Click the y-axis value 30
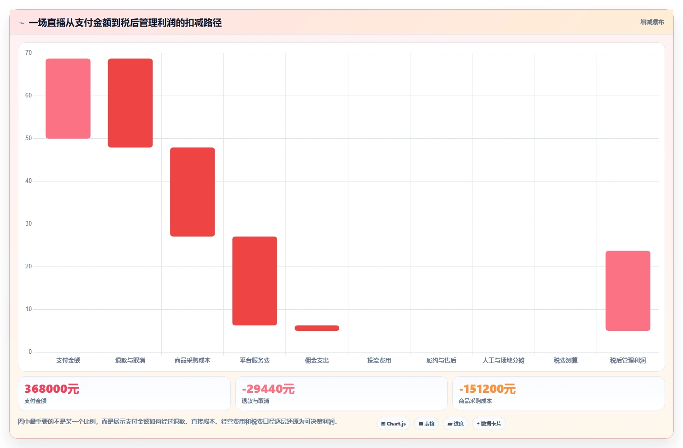Viewport: 683px width, 448px height. click(28, 224)
